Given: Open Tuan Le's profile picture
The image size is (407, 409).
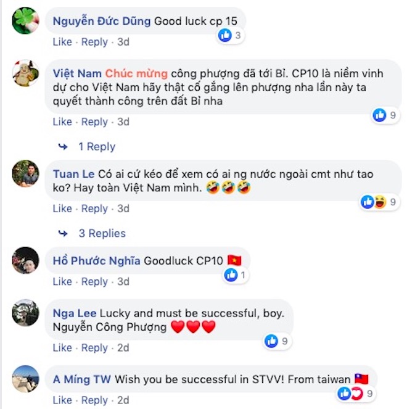Looking at the screenshot, I should tap(25, 173).
